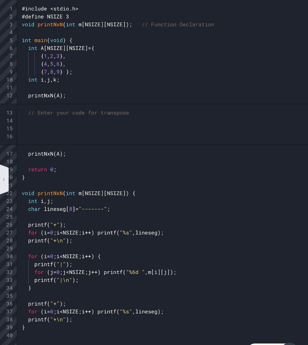Place cursor on empty line 16

point(162,137)
